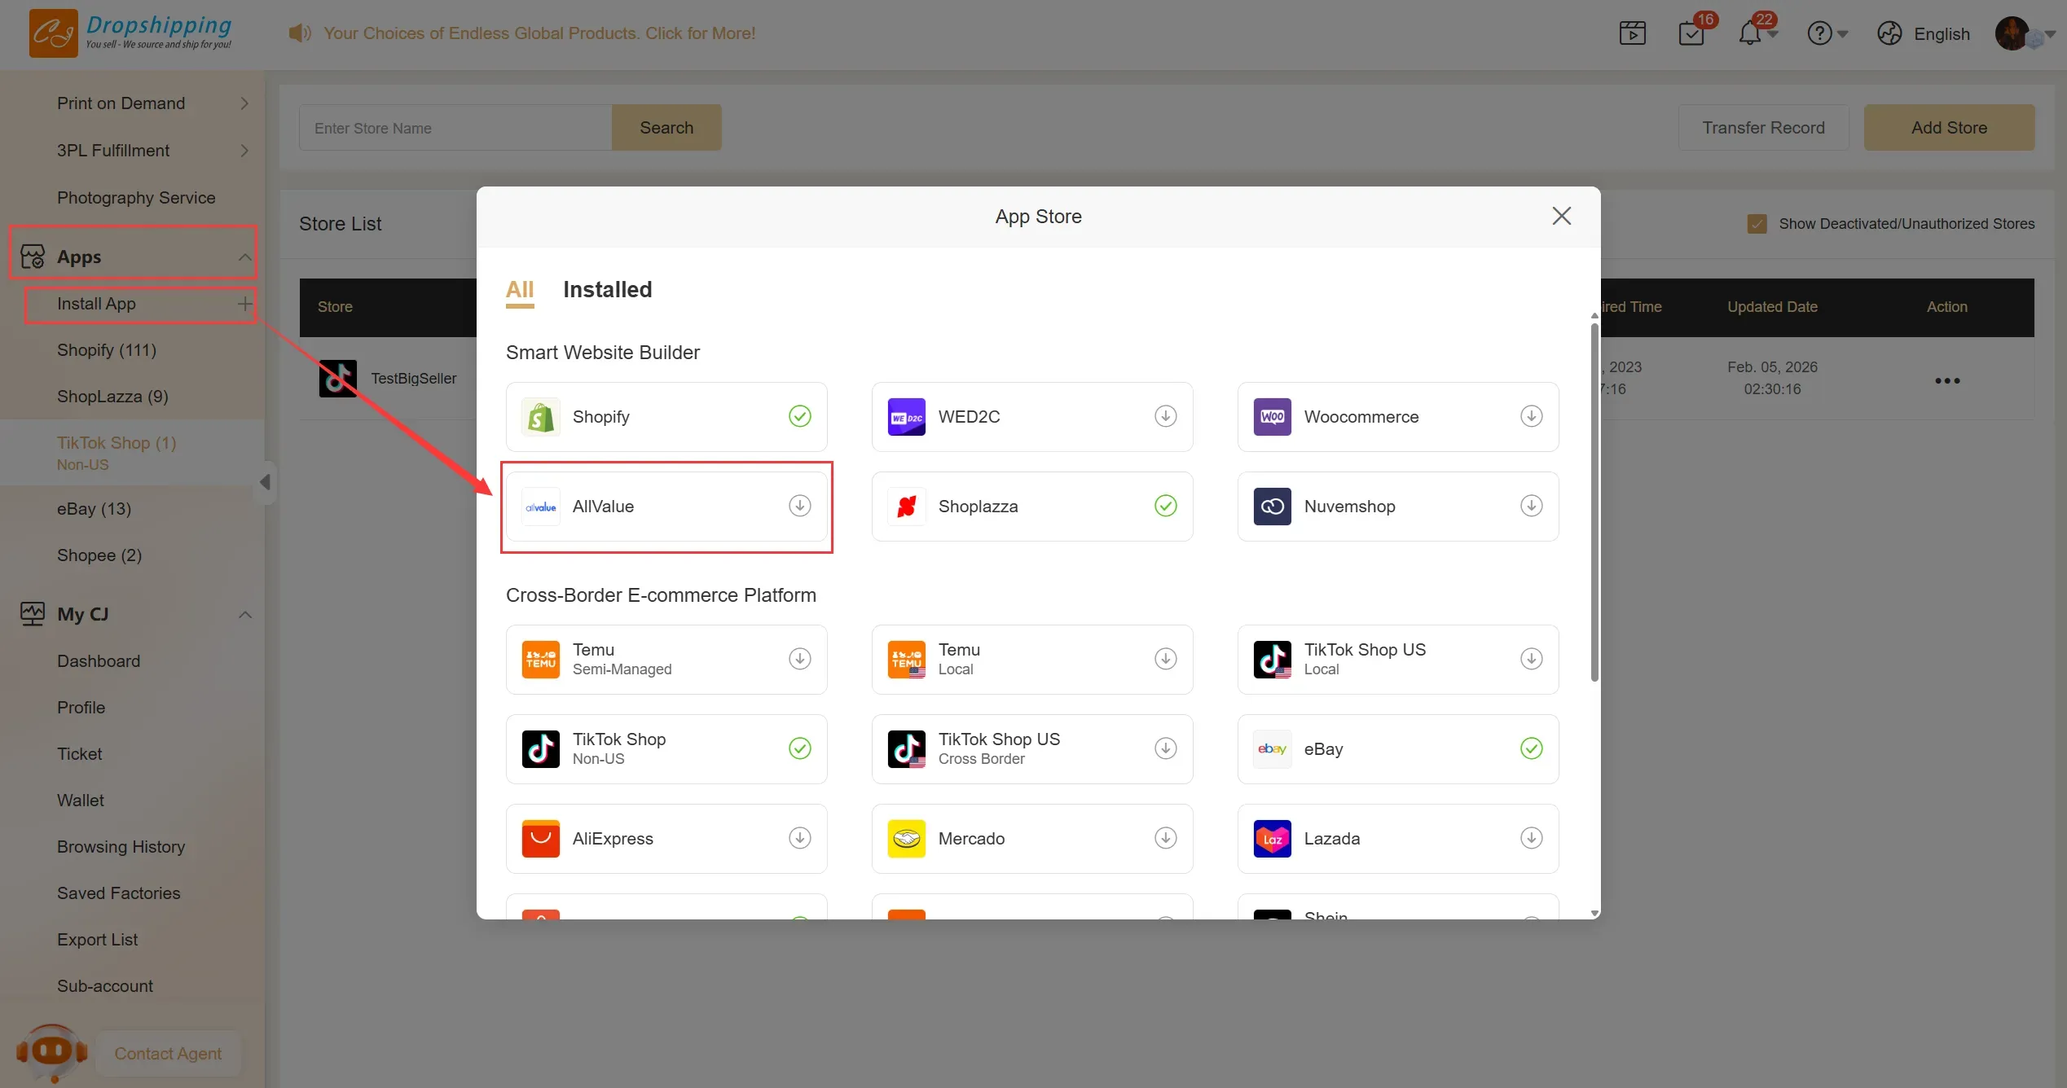The height and width of the screenshot is (1088, 2067).
Task: Click the download icon for Lazada
Action: coord(1531,838)
